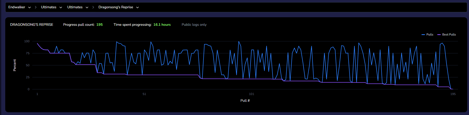Screen dimensions: 469x115
Task: Click the Pull # axis label
Action: coord(245,100)
